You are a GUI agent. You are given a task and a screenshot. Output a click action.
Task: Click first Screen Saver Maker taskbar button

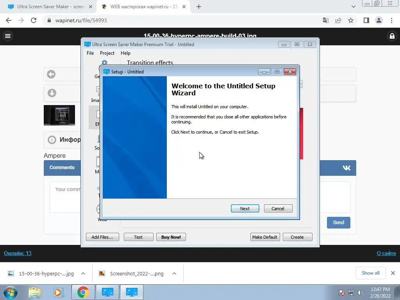pyautogui.click(x=107, y=292)
